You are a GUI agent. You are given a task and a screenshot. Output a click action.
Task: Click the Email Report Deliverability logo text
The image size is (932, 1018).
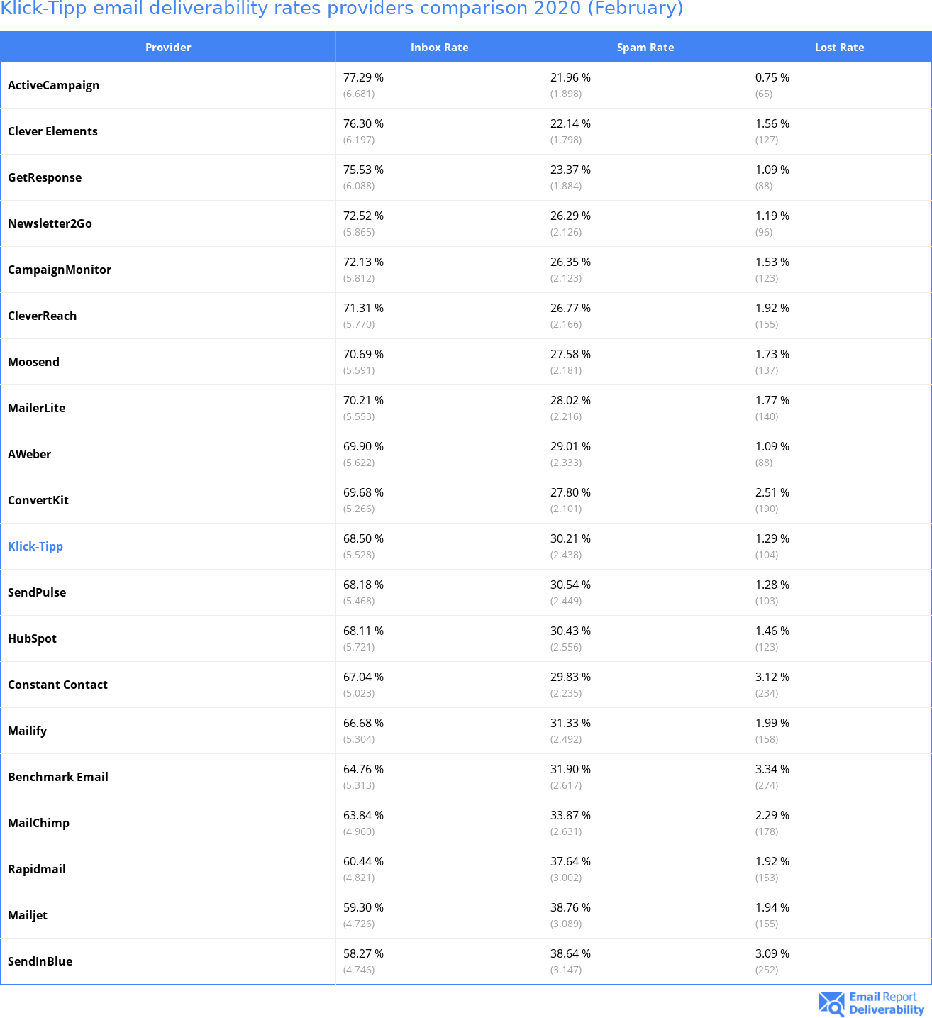click(886, 1004)
